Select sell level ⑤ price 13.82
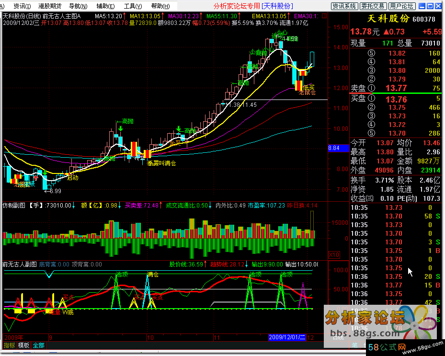445x356 pixels. click(397, 53)
